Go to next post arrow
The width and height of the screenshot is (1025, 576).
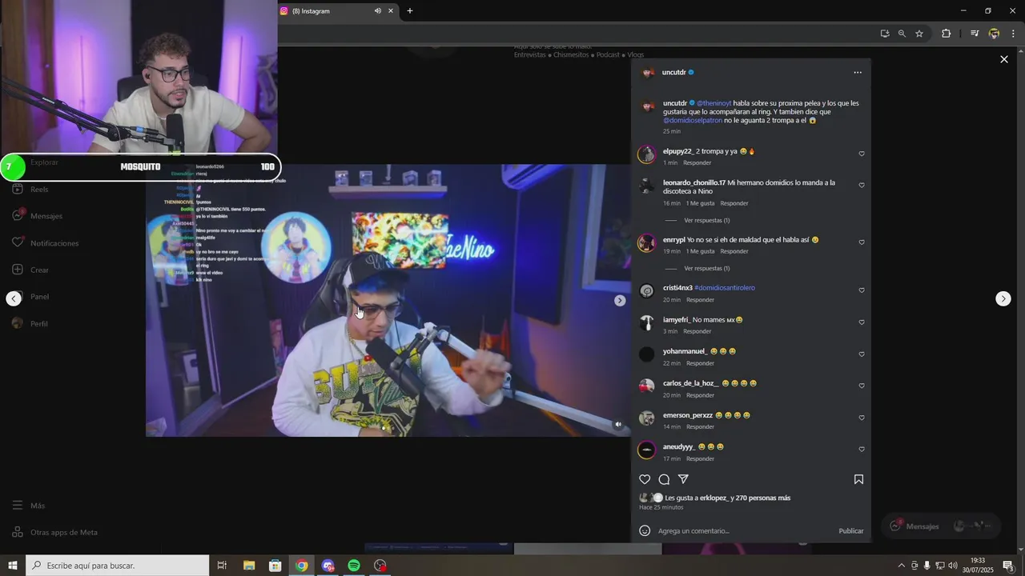click(1003, 298)
